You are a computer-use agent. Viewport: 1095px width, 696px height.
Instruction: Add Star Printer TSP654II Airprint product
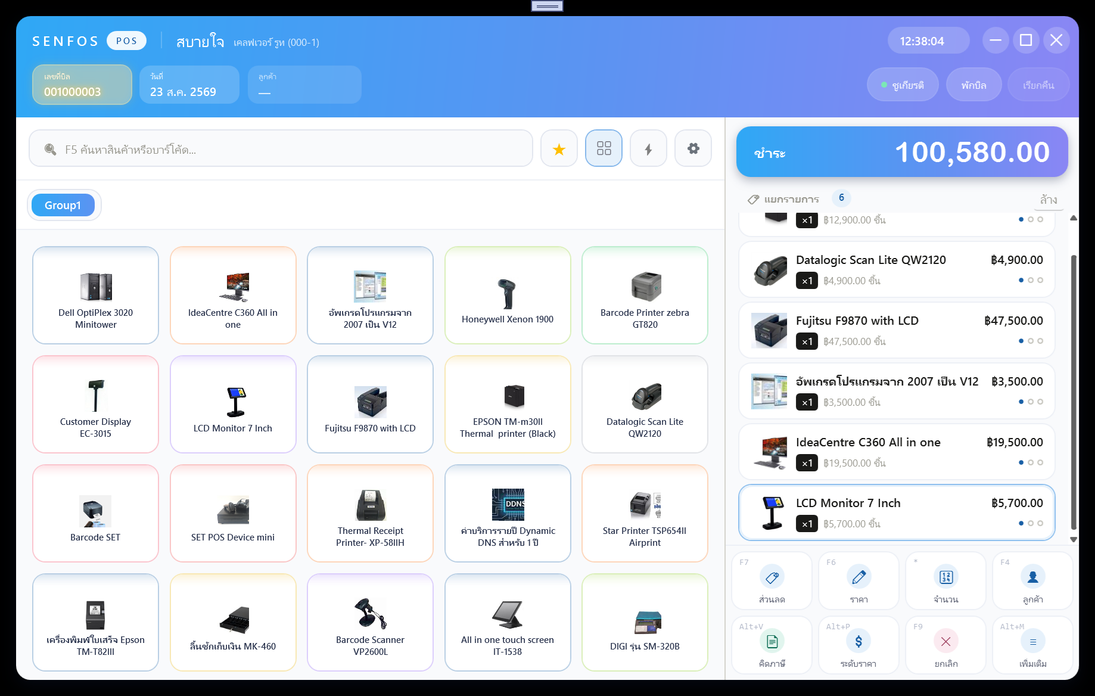pos(645,513)
